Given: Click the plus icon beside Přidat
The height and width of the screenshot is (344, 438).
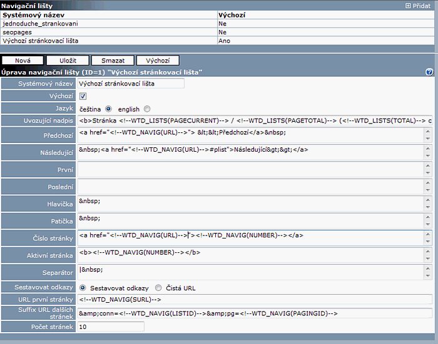Looking at the screenshot, I should click(x=409, y=5).
